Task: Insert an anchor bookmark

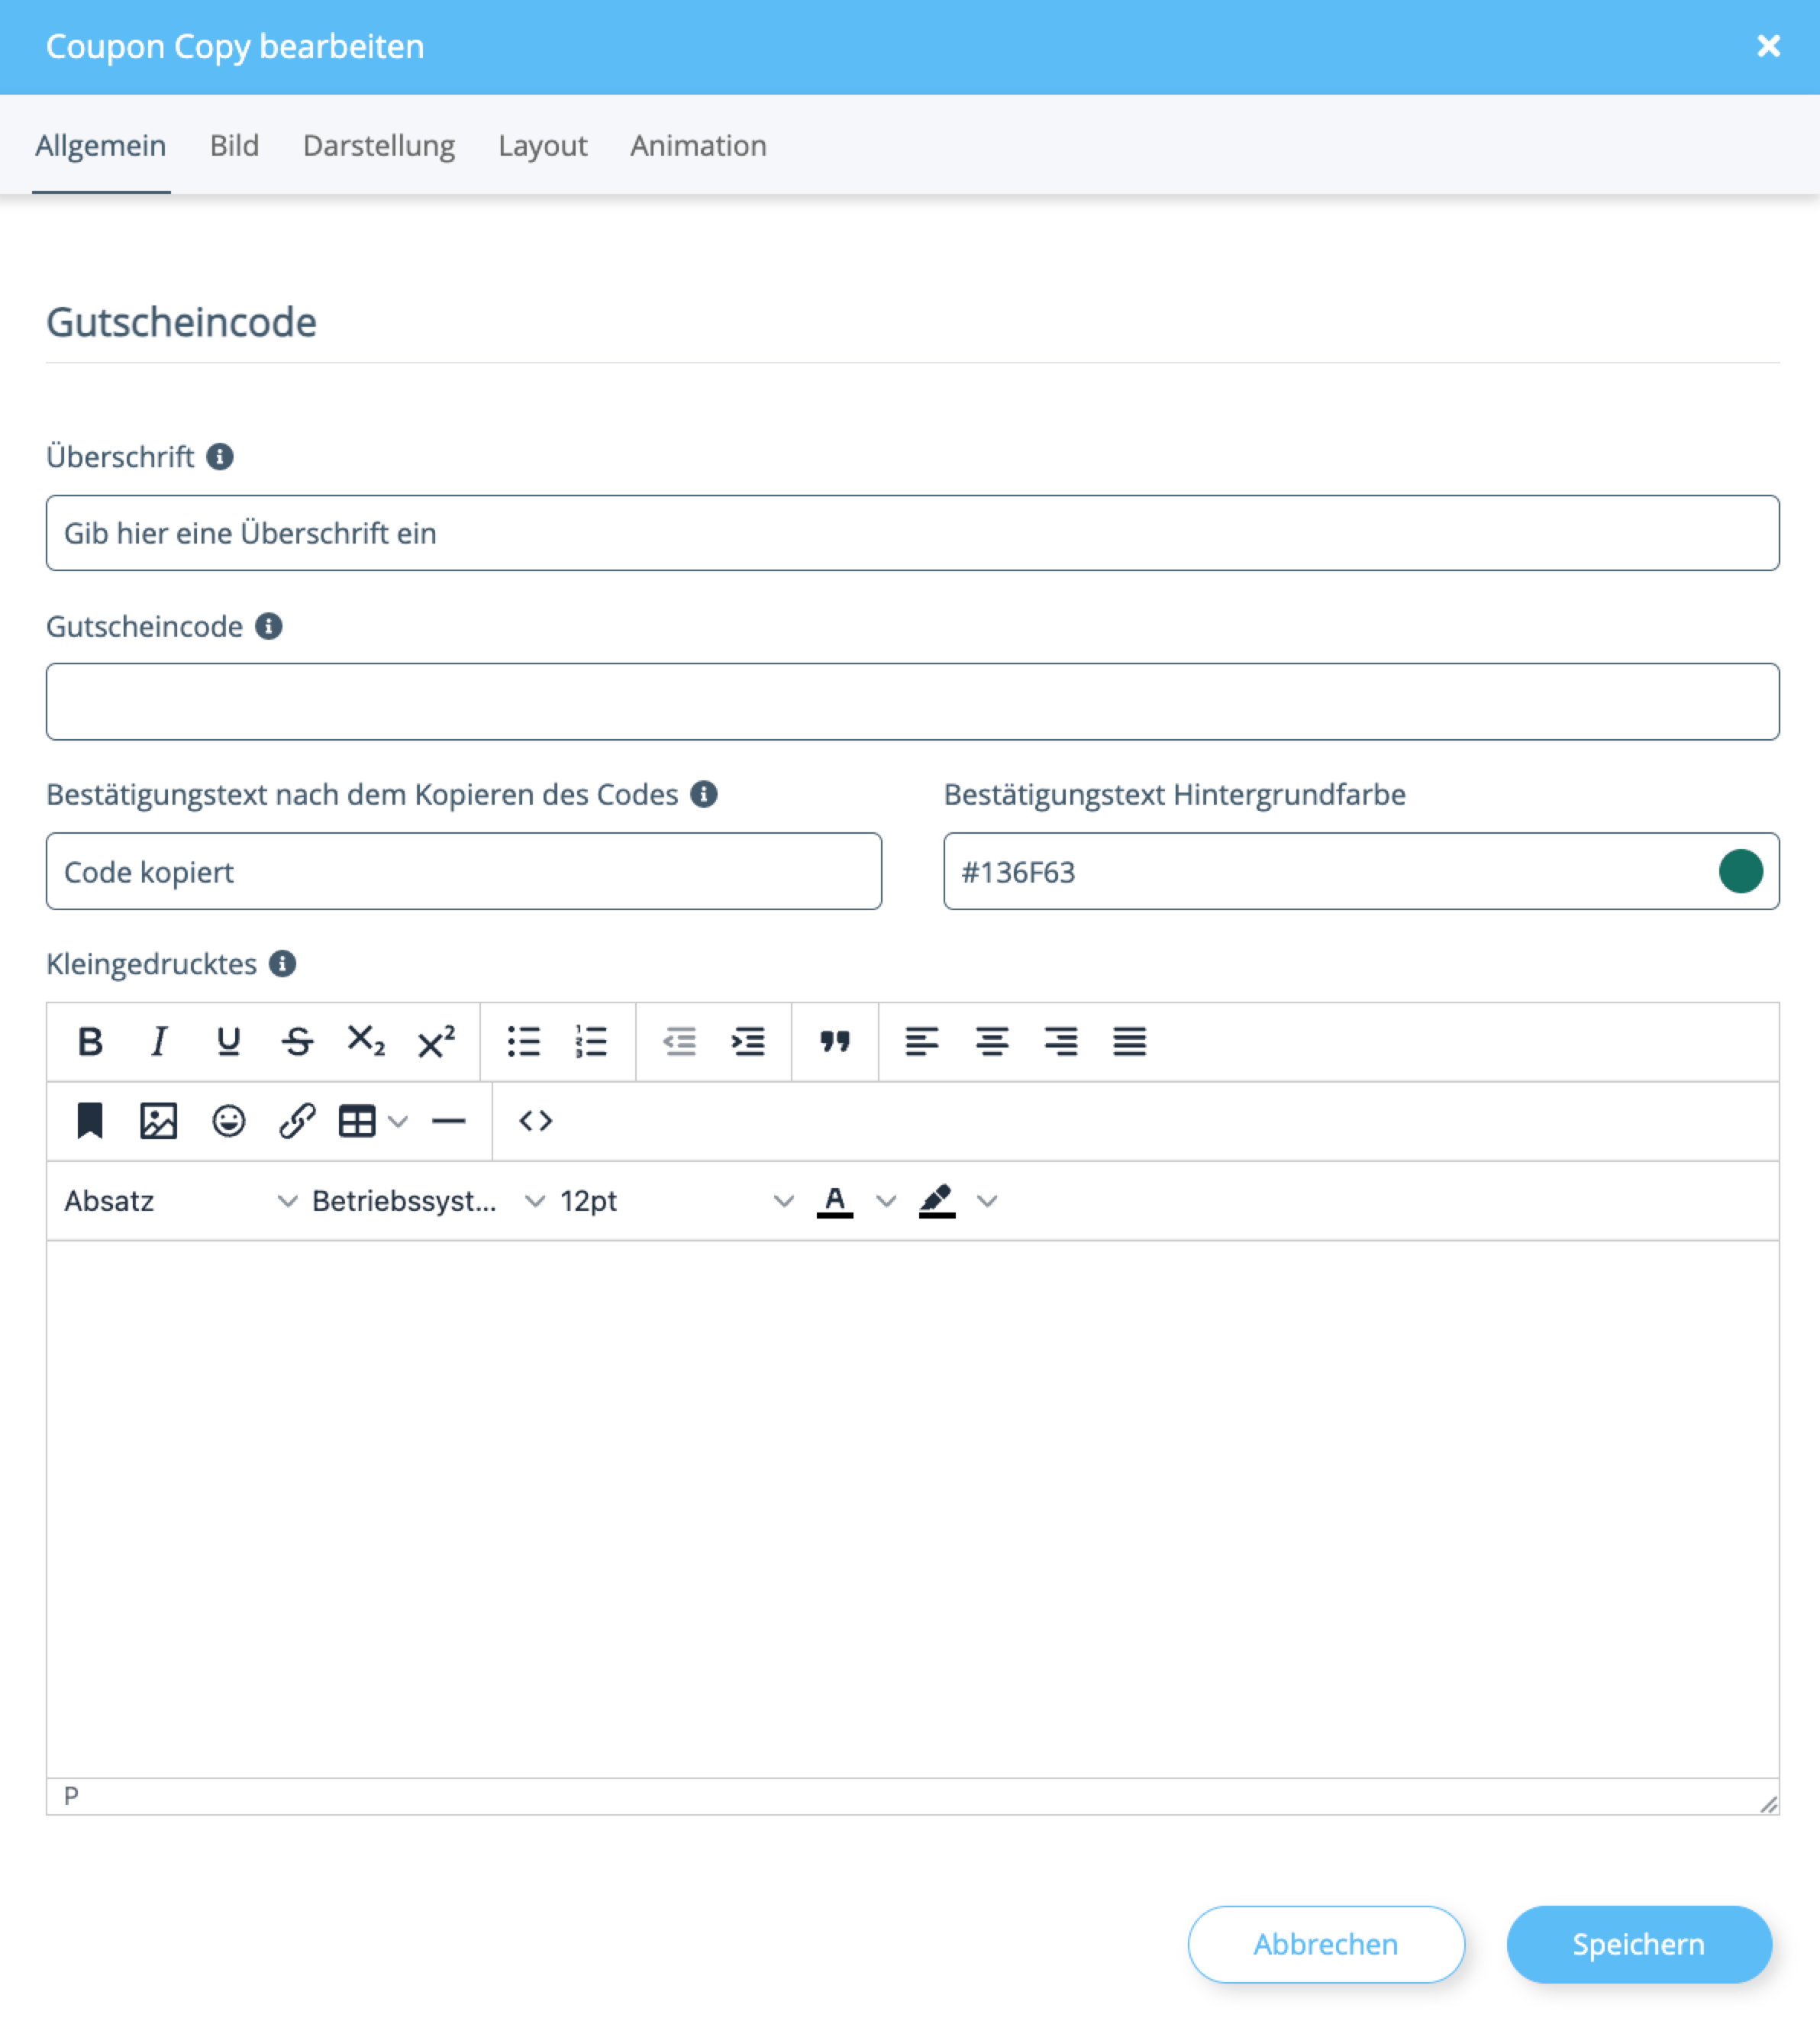Action: (x=90, y=1121)
